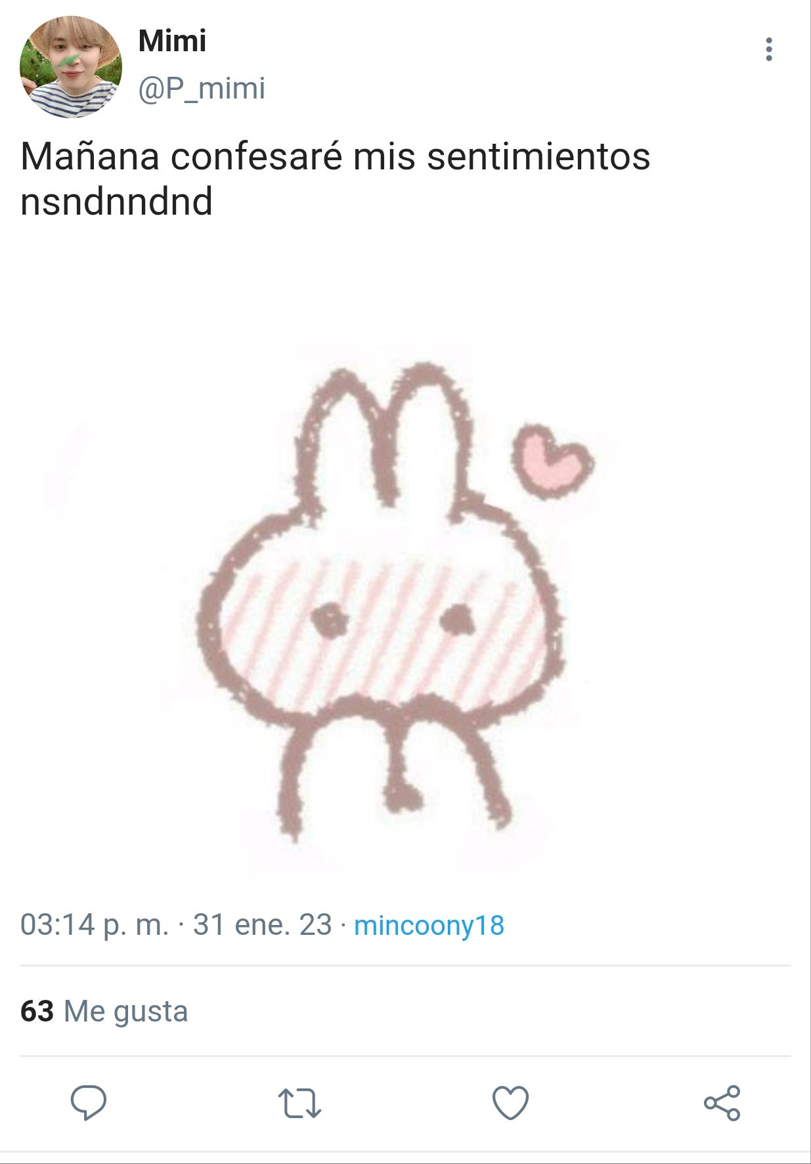
Task: Tap the timestamp 03:14 p. m.
Action: 94,925
